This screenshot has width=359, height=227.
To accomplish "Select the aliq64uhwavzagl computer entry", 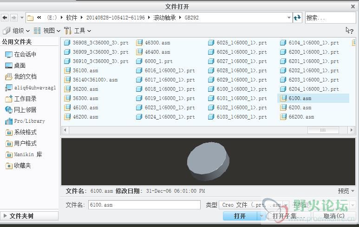I will pyautogui.click(x=30, y=88).
